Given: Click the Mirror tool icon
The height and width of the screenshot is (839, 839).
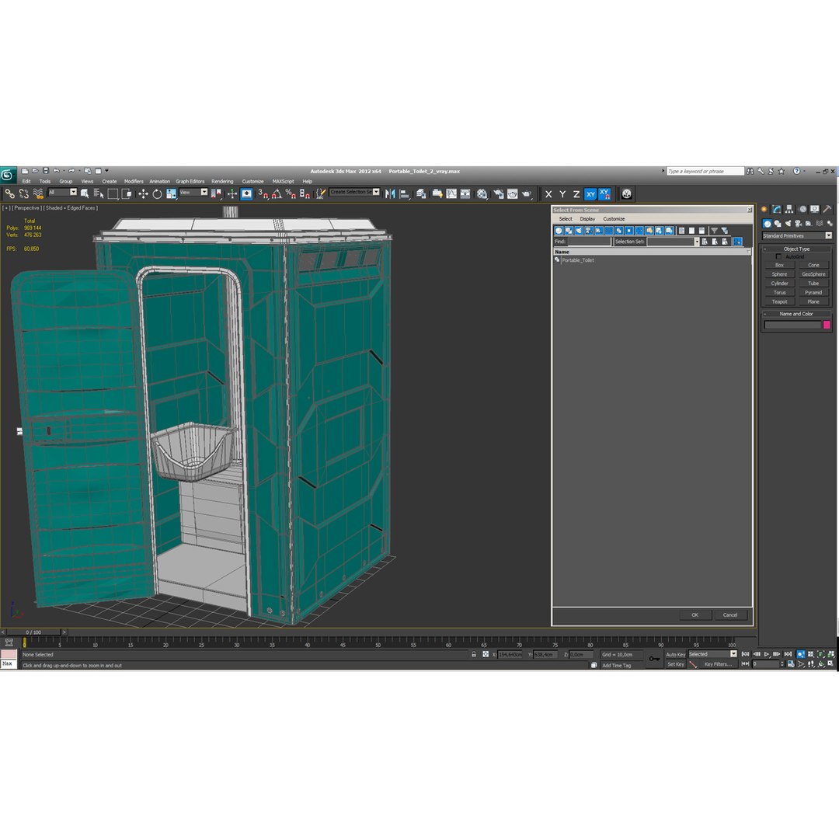Looking at the screenshot, I should click(x=390, y=193).
